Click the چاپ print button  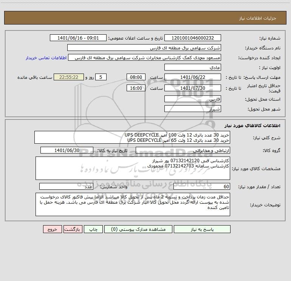pos(93,229)
